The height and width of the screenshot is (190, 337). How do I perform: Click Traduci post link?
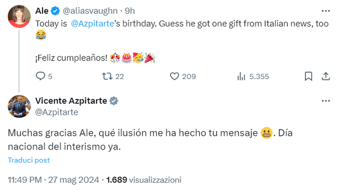(29, 160)
